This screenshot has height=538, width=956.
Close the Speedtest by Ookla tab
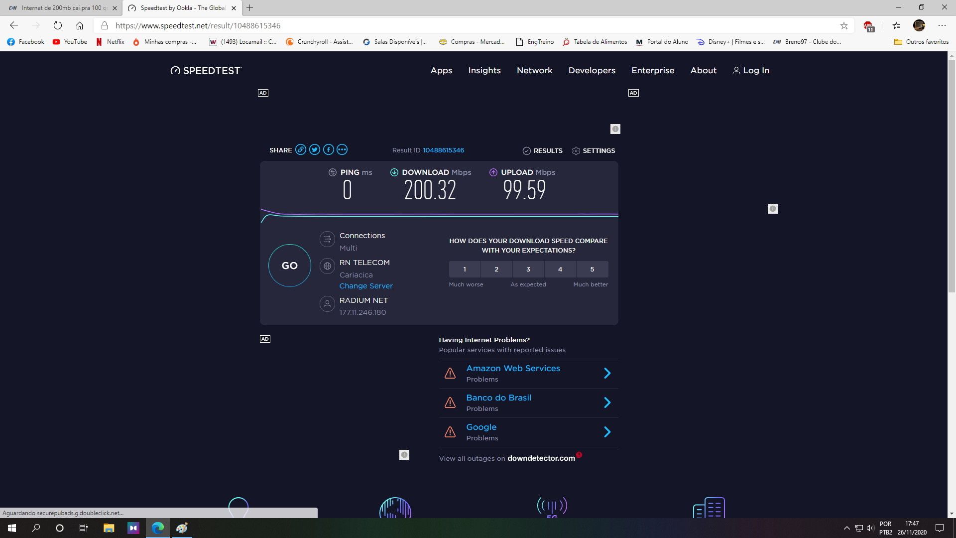click(x=234, y=8)
